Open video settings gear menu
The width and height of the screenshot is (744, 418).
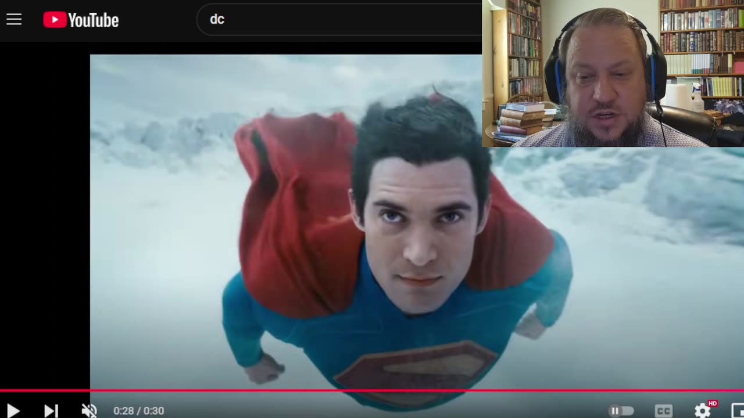coord(702,410)
